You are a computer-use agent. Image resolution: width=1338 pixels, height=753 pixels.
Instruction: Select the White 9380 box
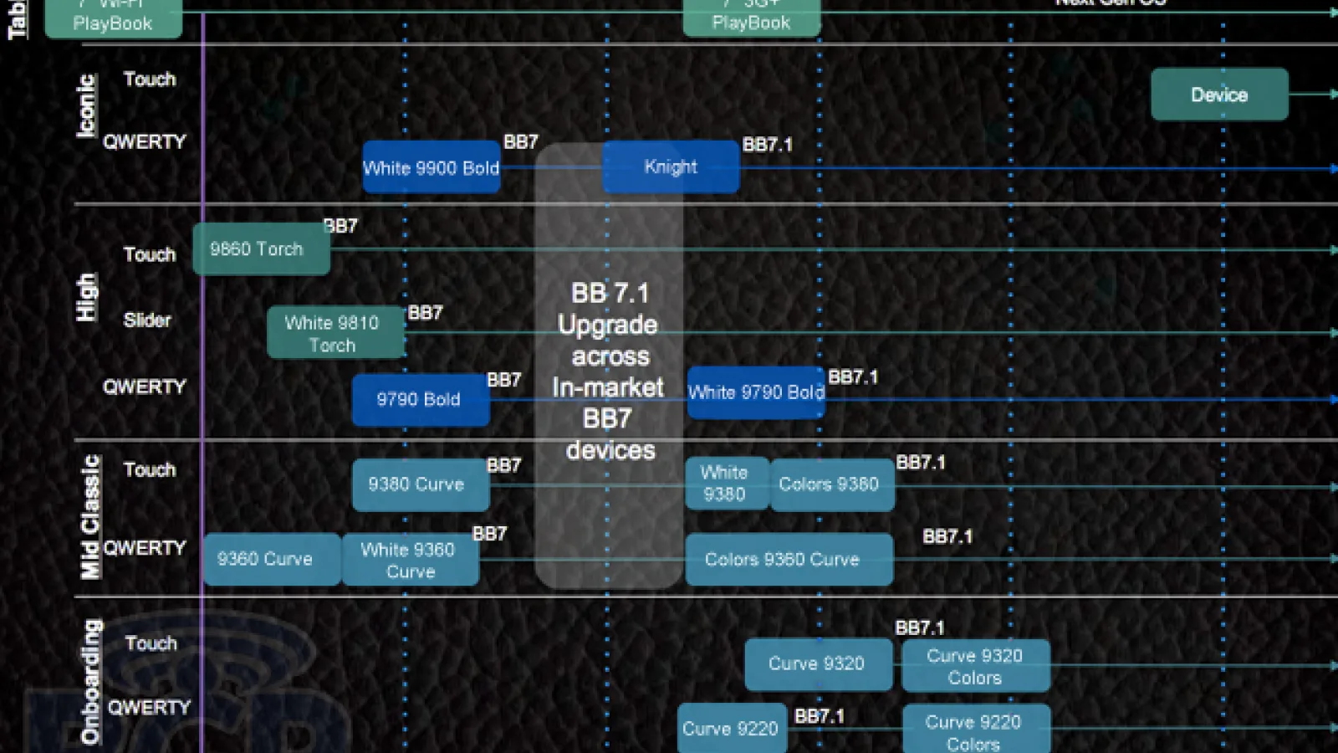coord(727,484)
